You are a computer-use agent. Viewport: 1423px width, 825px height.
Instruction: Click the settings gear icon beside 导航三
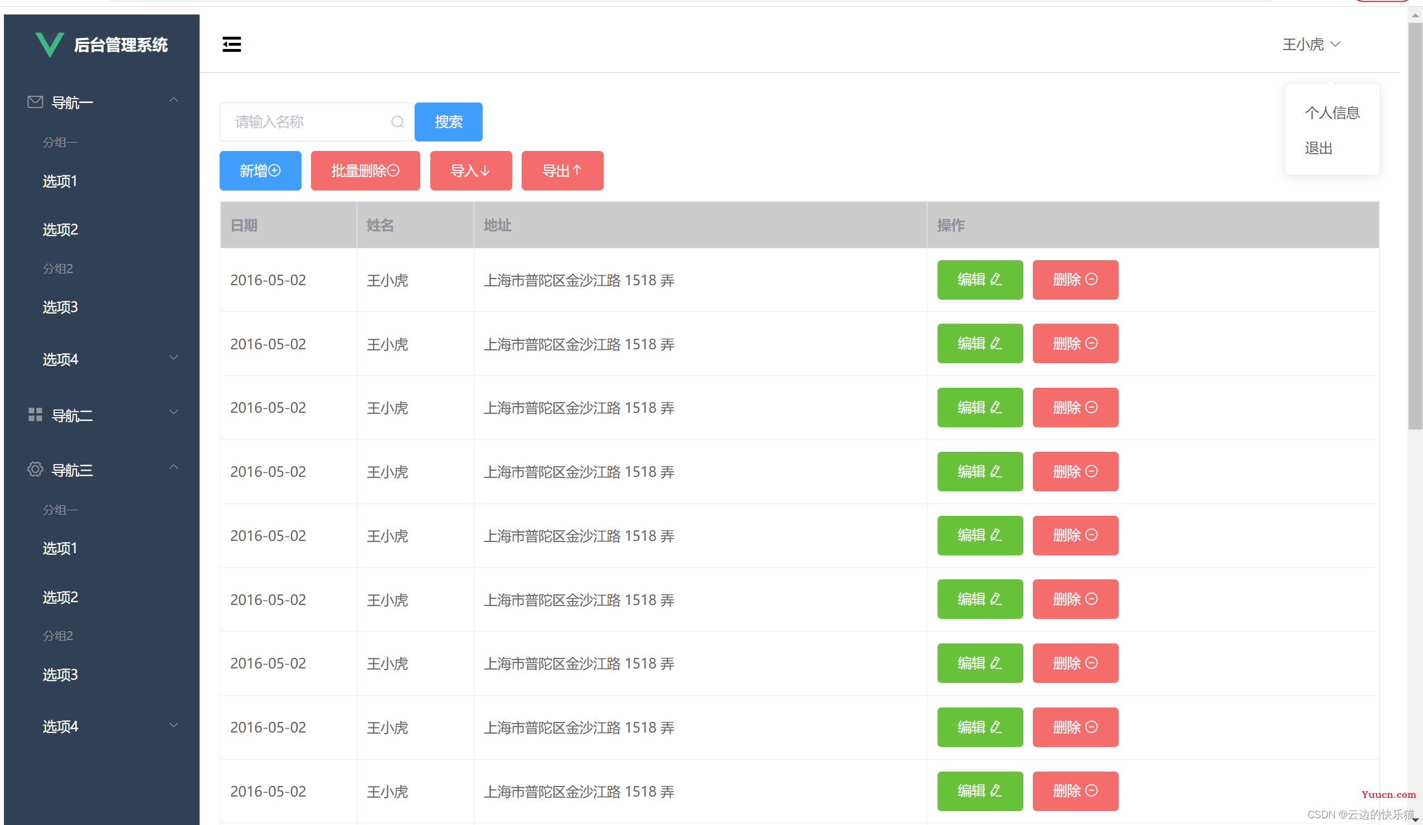click(x=31, y=470)
